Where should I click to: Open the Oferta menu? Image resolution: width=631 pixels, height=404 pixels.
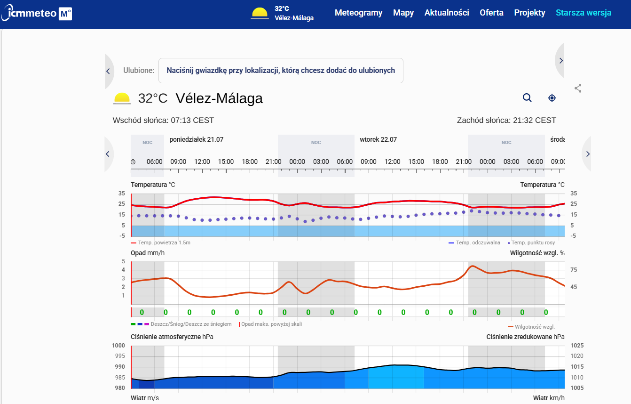pos(491,13)
